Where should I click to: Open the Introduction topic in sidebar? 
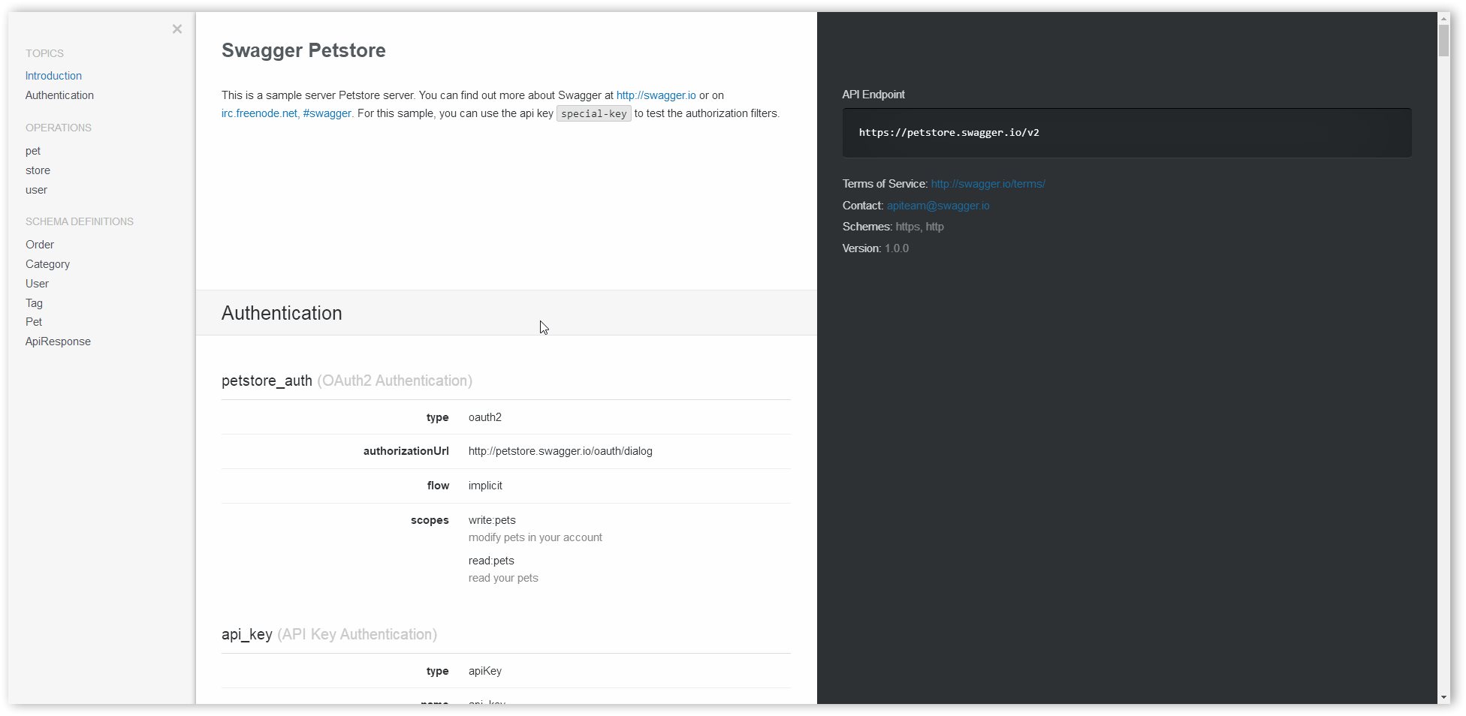(53, 76)
